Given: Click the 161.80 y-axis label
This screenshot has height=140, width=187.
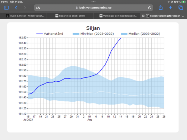Looking at the screenshot, I should [x=22, y=76].
